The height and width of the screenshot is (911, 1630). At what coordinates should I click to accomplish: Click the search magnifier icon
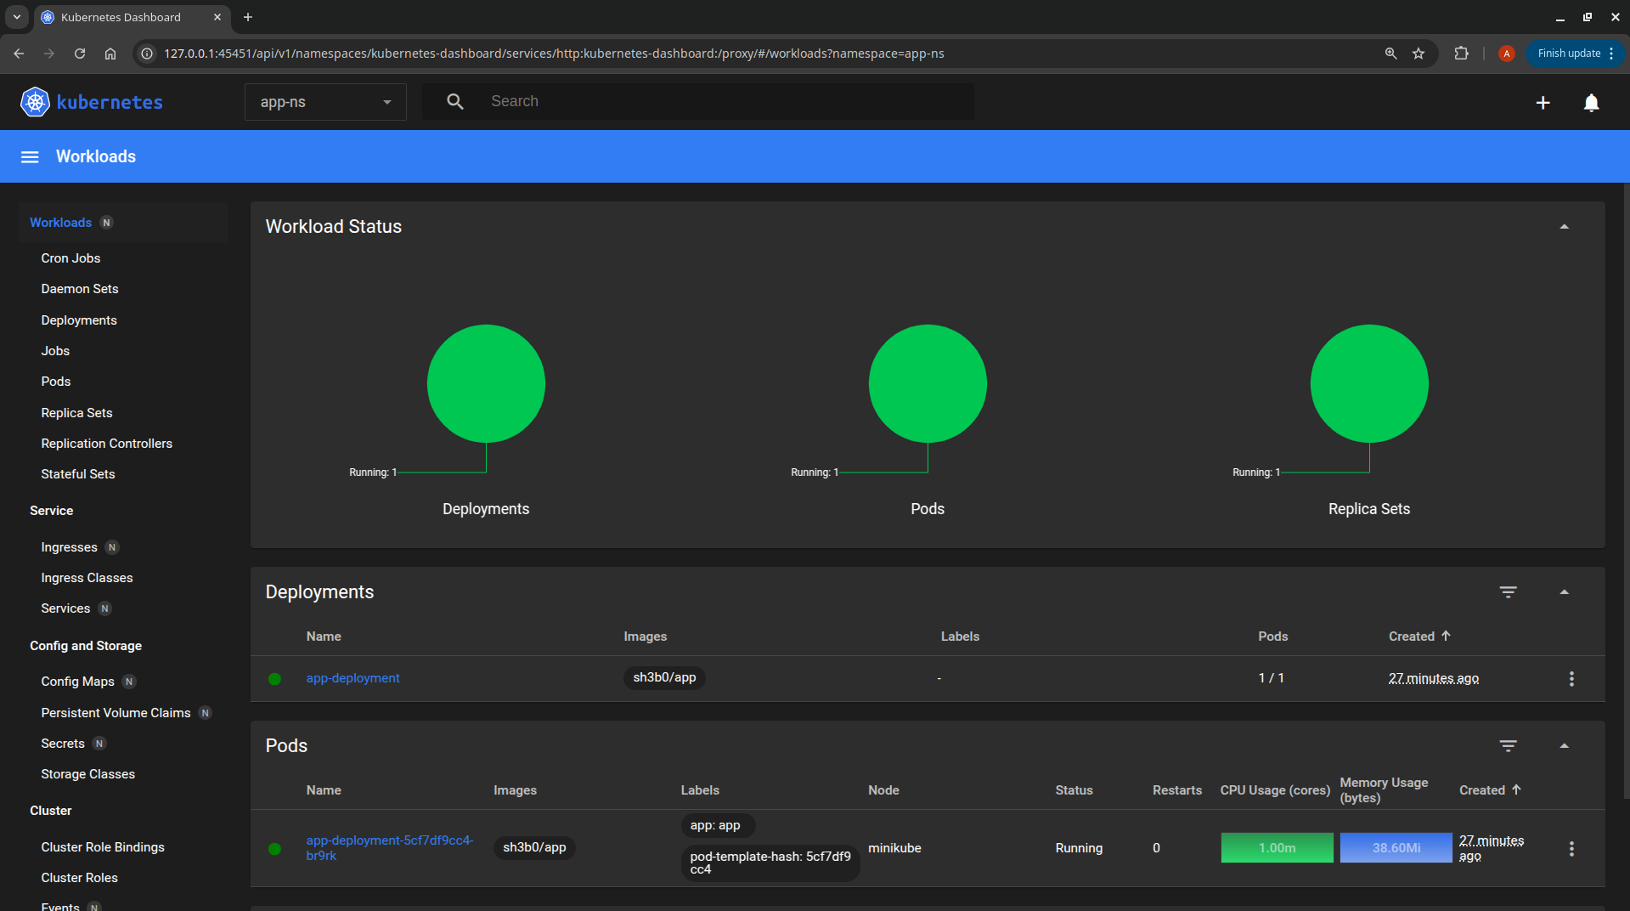coord(455,102)
